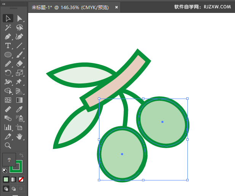Pick the Eyedropper tool
This screenshot has width=235, height=196.
pyautogui.click(x=19, y=109)
